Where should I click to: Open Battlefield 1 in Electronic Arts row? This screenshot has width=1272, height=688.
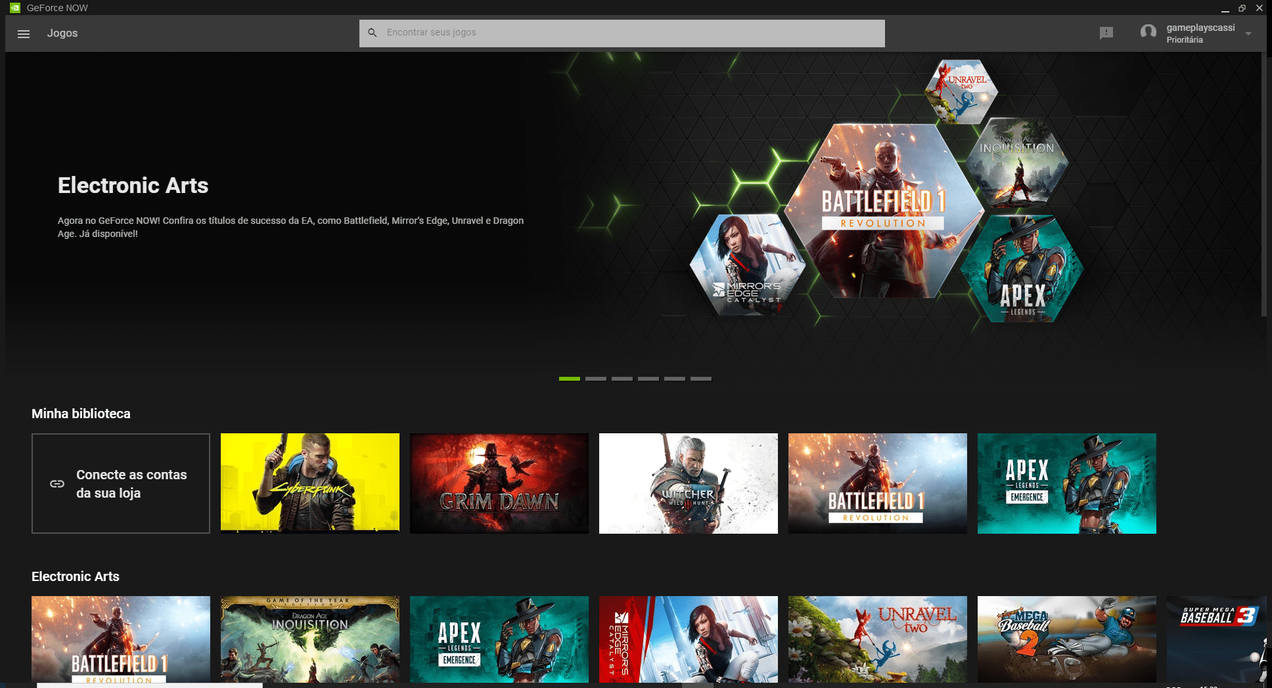[x=121, y=639]
